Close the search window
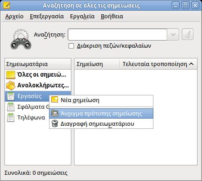The image size is (202, 181). coord(195,6)
